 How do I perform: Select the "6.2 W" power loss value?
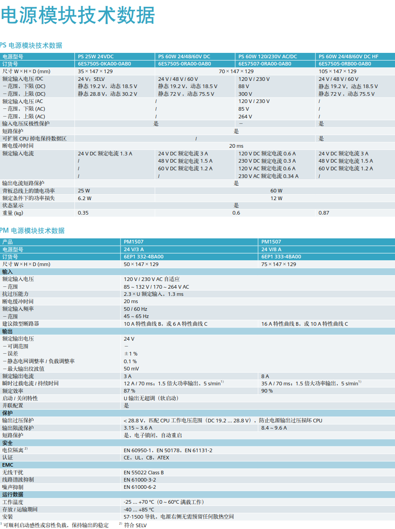click(x=84, y=198)
